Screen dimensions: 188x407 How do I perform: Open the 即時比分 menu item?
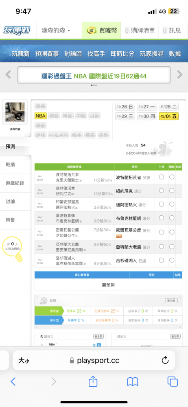[122, 54]
